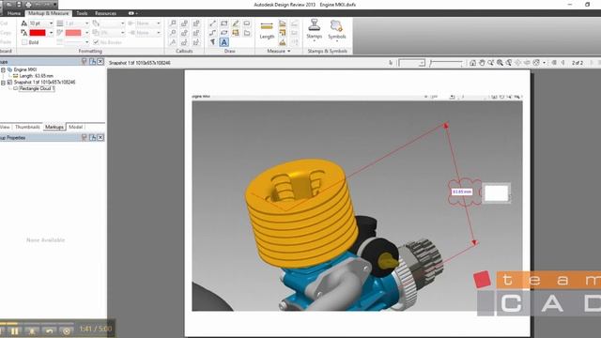This screenshot has height=338, width=601.
Task: Select middle callout tool in top row
Action: pyautogui.click(x=184, y=23)
